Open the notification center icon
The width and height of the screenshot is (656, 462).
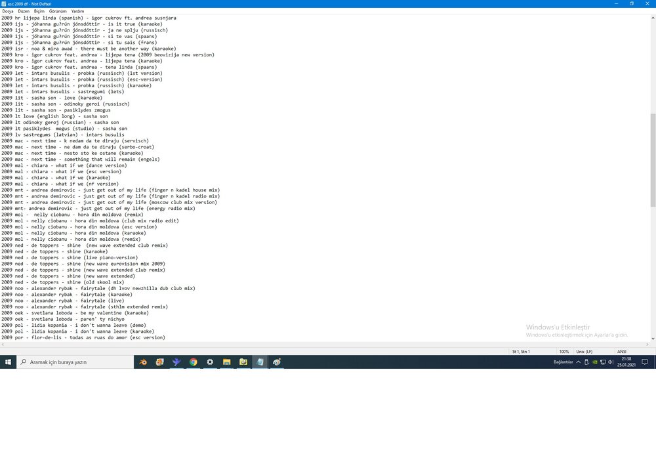[645, 362]
